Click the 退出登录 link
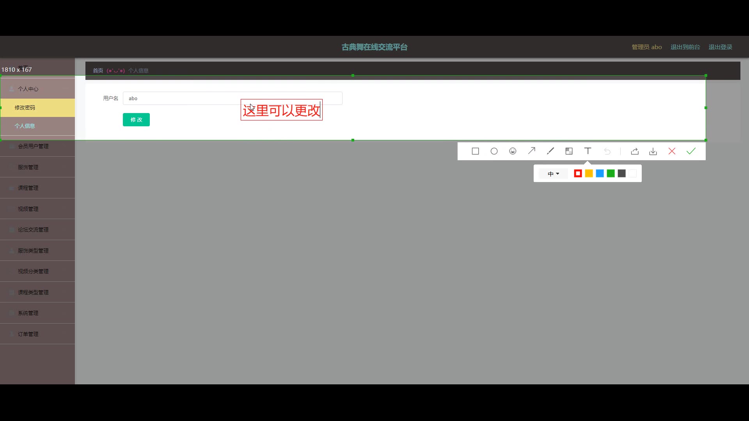This screenshot has width=749, height=421. [720, 47]
